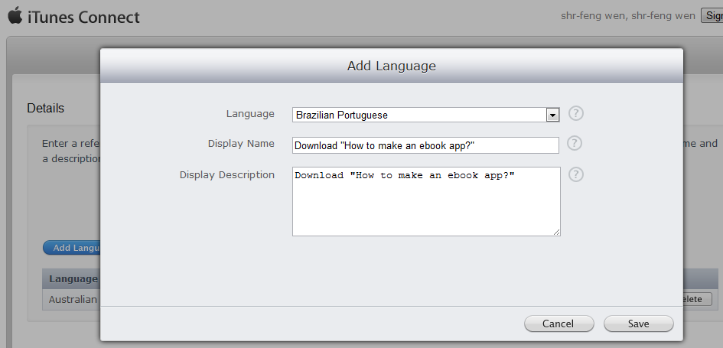
Task: Click the Apple logo in iTunes Connect header
Action: (x=15, y=15)
